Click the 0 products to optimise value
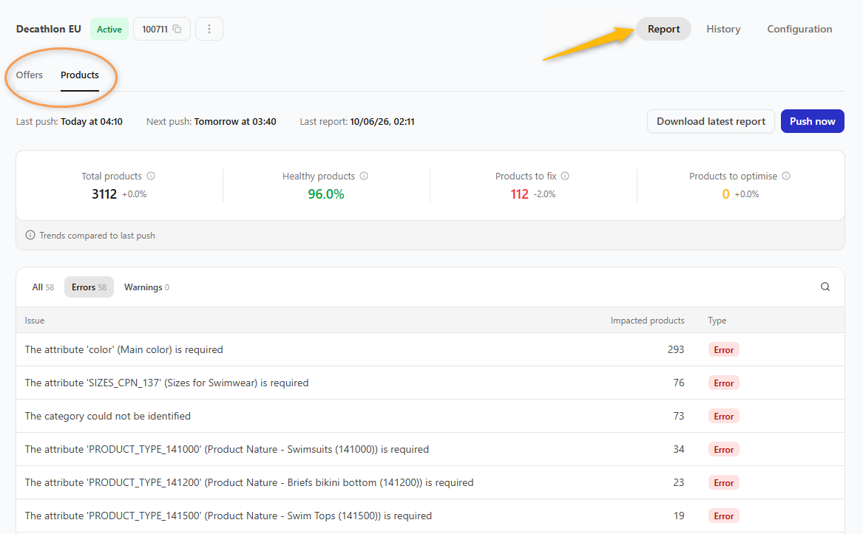The width and height of the screenshot is (863, 534). click(x=726, y=194)
